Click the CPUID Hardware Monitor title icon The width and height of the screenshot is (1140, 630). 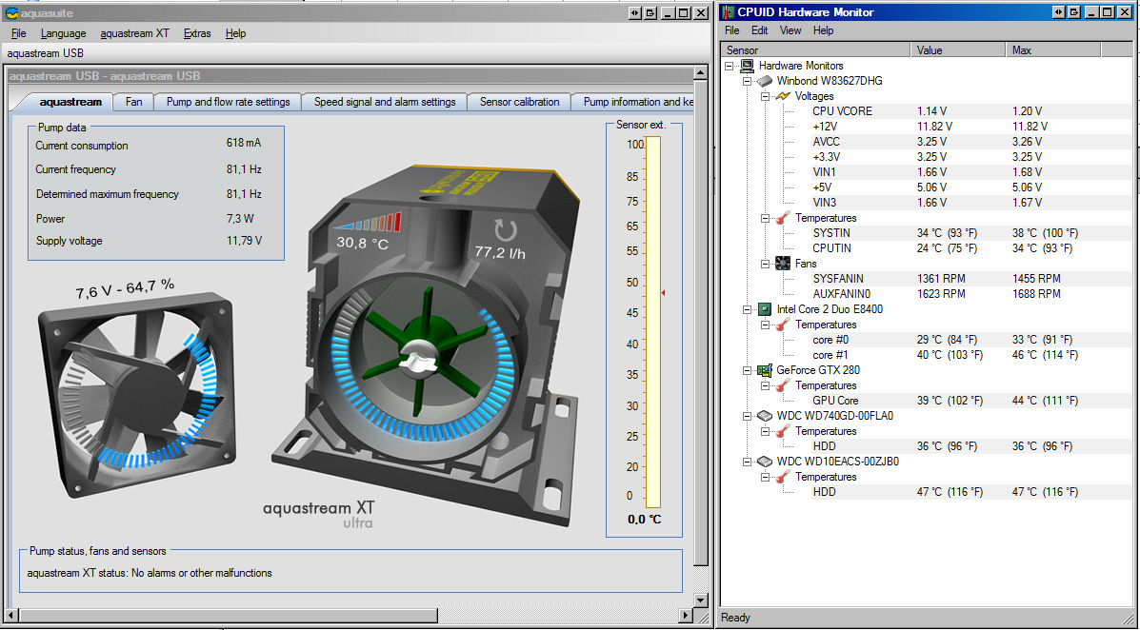tap(727, 12)
